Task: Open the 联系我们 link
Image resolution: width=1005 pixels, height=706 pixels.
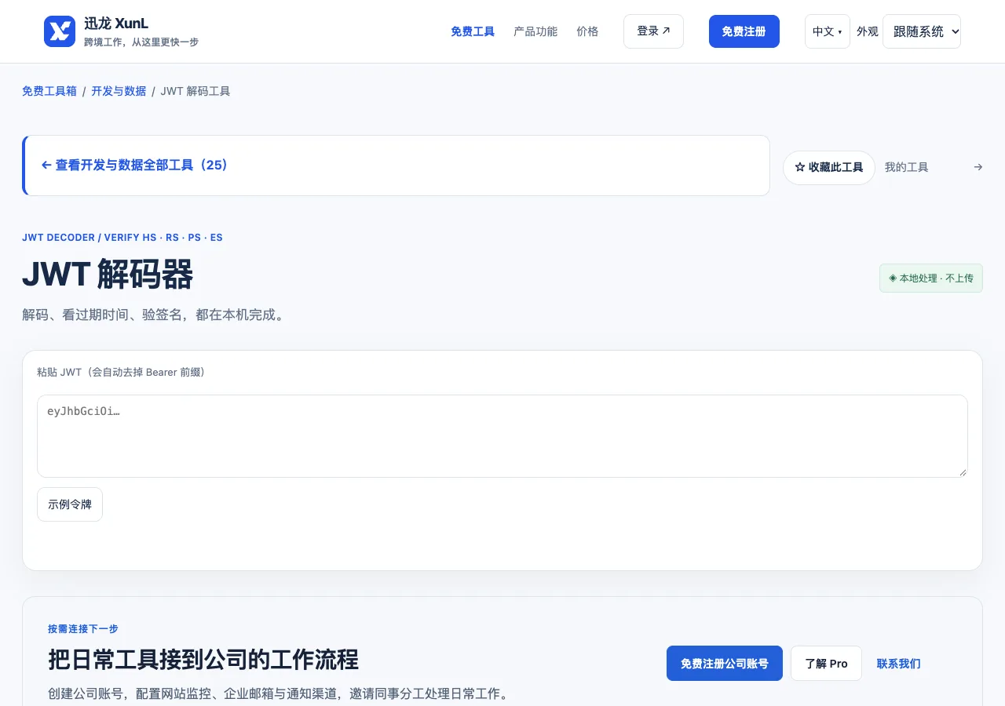Action: point(899,664)
